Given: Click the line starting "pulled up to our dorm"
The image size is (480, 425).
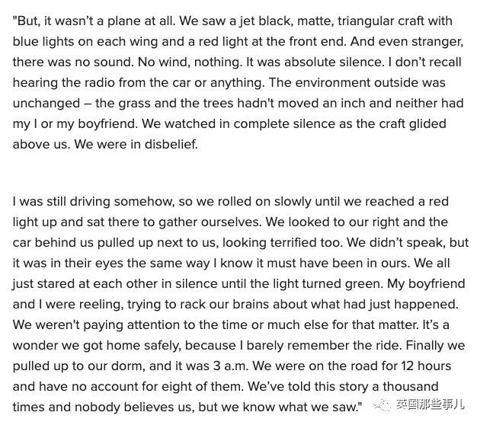Looking at the screenshot, I should coord(229,363).
